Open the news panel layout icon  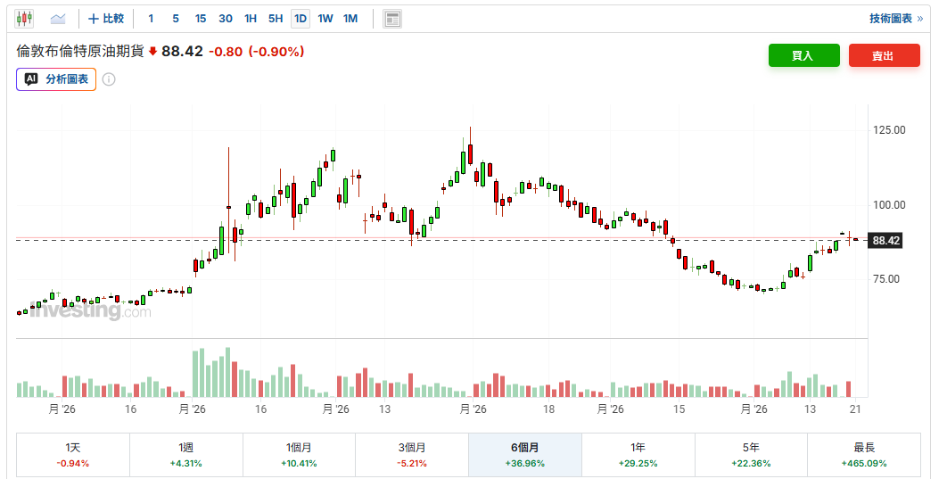coord(392,19)
